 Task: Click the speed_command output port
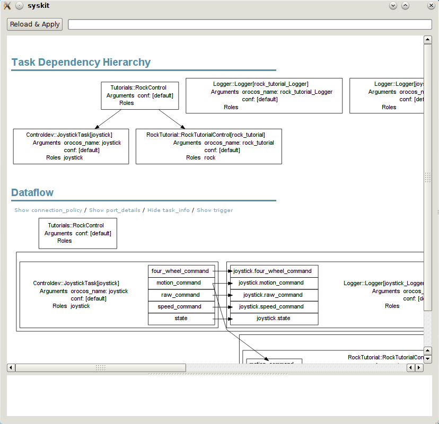[181, 307]
